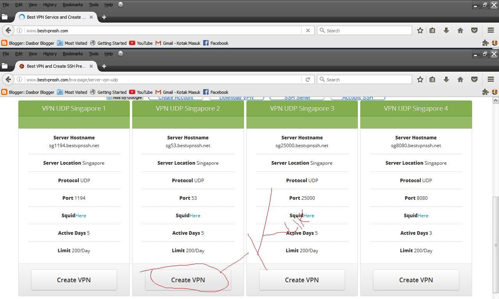Click vertical scrollbar thumb on page

(x=495, y=245)
